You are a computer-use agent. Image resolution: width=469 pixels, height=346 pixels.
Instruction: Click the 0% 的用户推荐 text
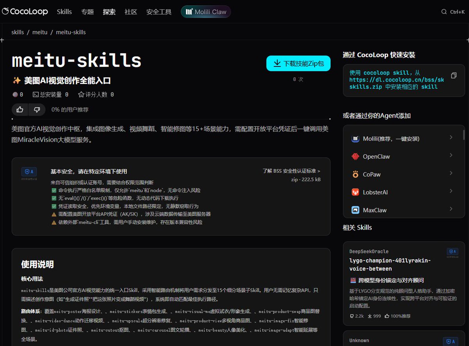70,110
